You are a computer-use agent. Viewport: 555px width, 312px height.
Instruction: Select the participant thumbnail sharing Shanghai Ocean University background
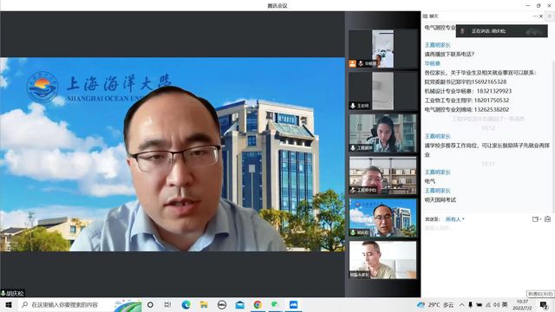pyautogui.click(x=382, y=218)
